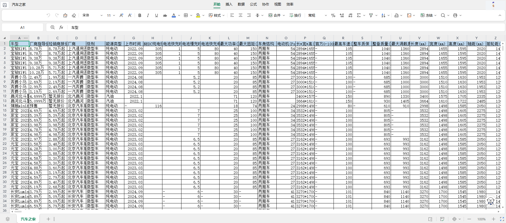Apply the yellow fill color
This screenshot has width=506, height=223.
198,15
